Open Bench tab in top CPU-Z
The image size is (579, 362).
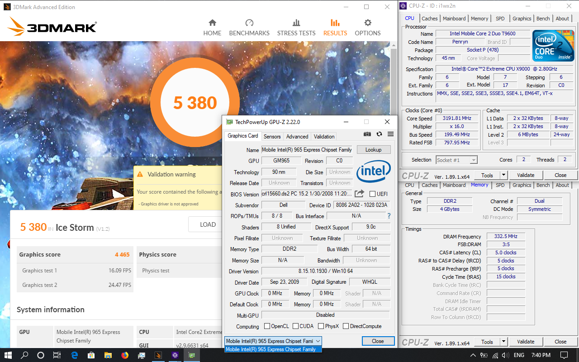point(543,19)
